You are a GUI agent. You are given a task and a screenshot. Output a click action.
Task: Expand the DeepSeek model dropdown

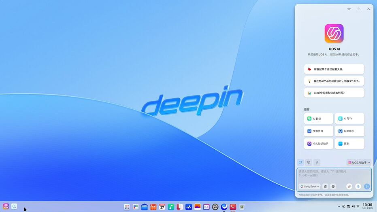310,187
